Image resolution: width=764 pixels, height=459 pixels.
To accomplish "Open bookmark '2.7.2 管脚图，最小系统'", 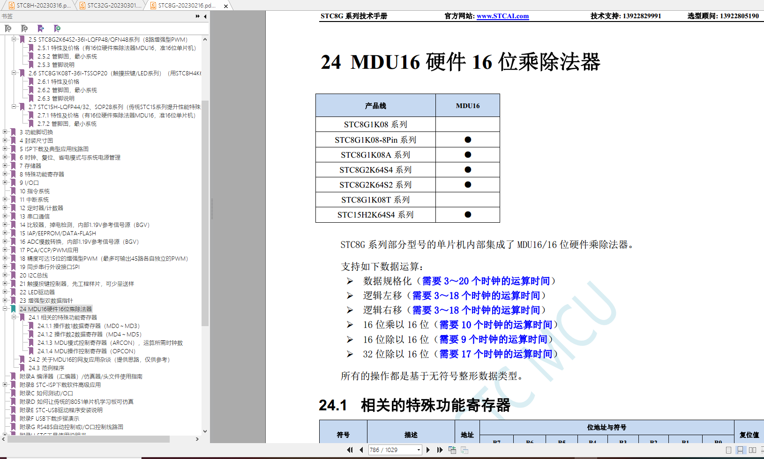I will (x=67, y=124).
